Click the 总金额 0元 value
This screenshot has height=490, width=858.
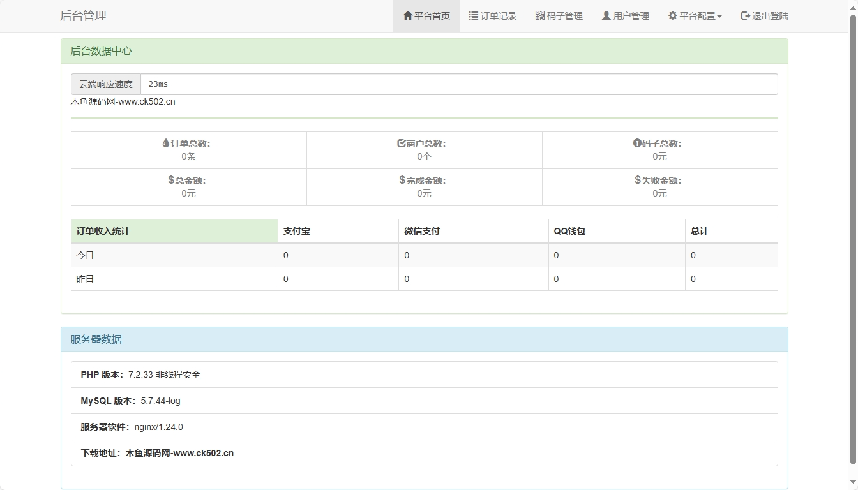pos(188,193)
